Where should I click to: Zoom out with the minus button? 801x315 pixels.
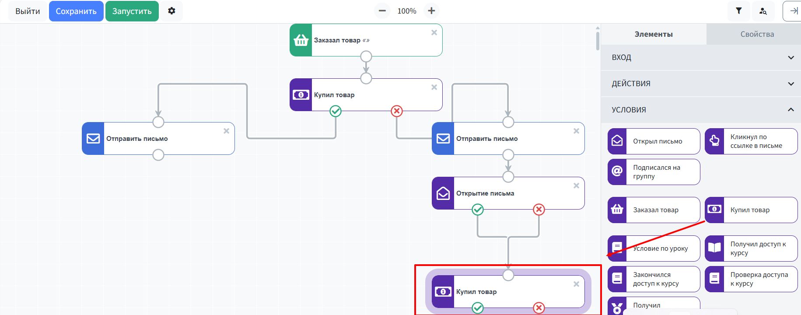[x=382, y=11]
